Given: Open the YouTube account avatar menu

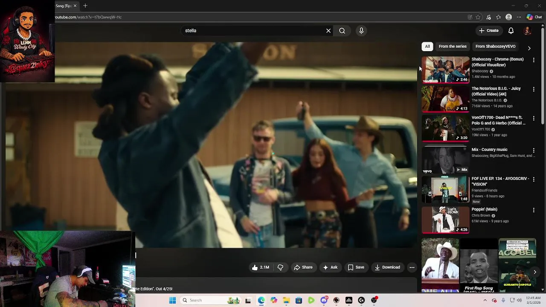Looking at the screenshot, I should [x=528, y=31].
